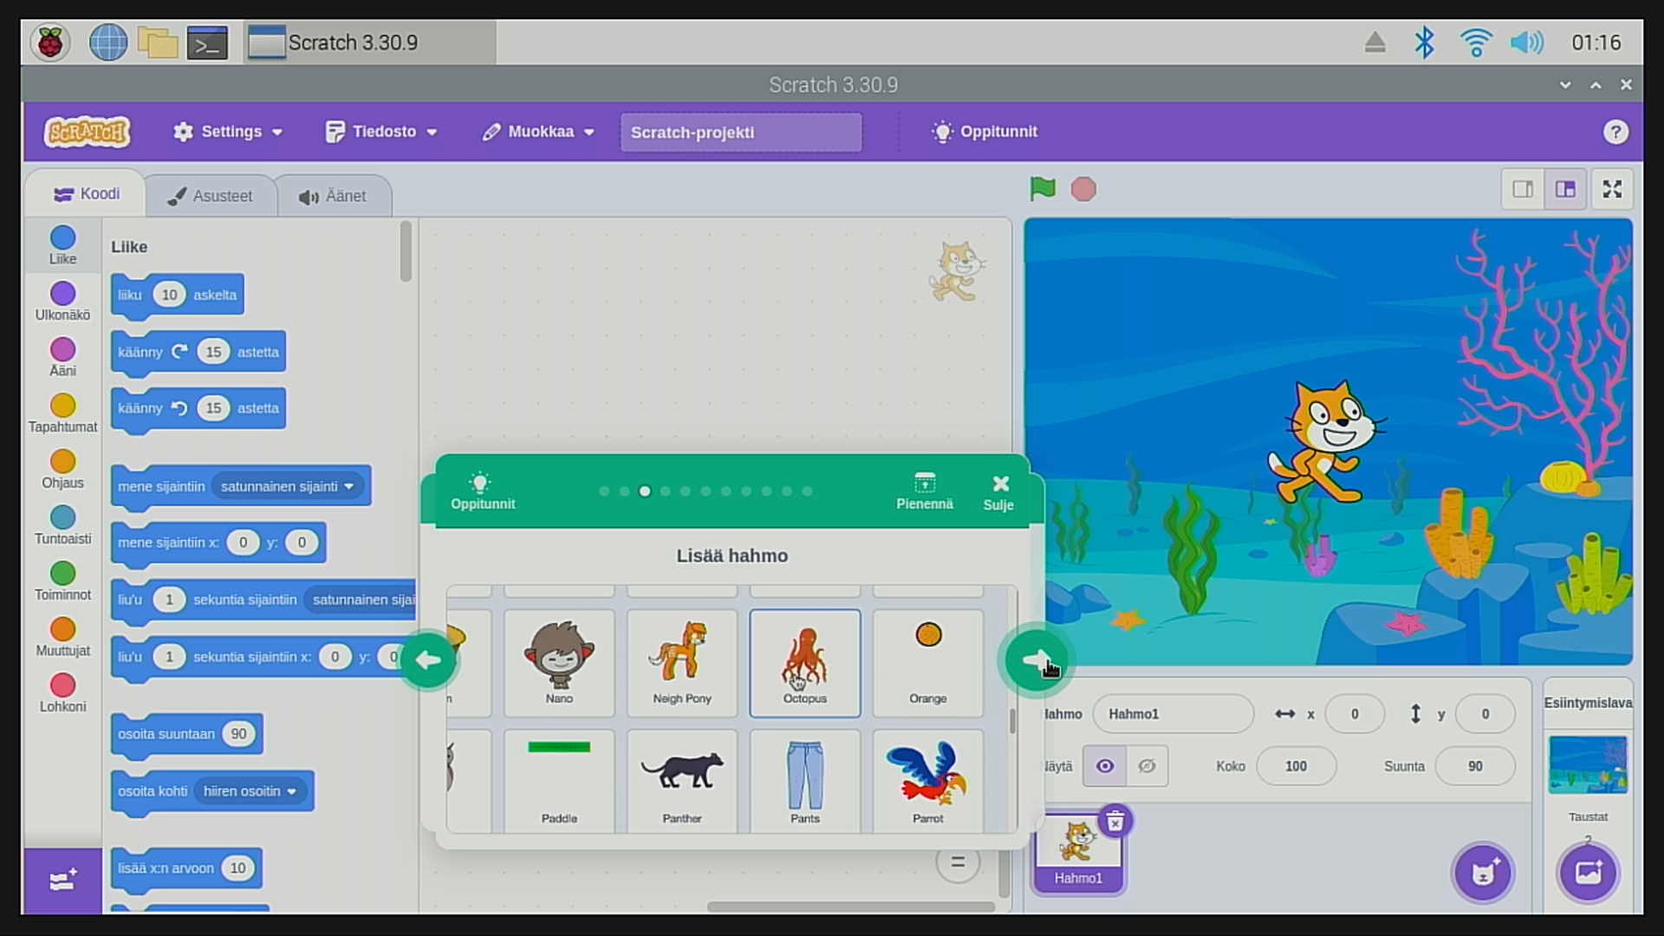Click the Scratch logo
Viewport: 1664px width, 936px height.
[88, 132]
